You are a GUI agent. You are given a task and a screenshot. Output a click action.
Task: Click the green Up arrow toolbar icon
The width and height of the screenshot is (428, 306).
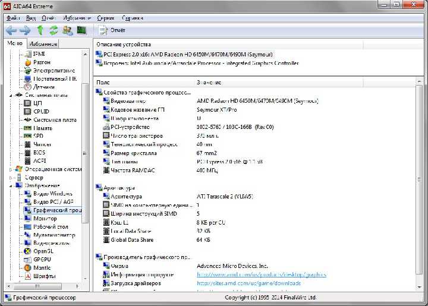(40, 30)
